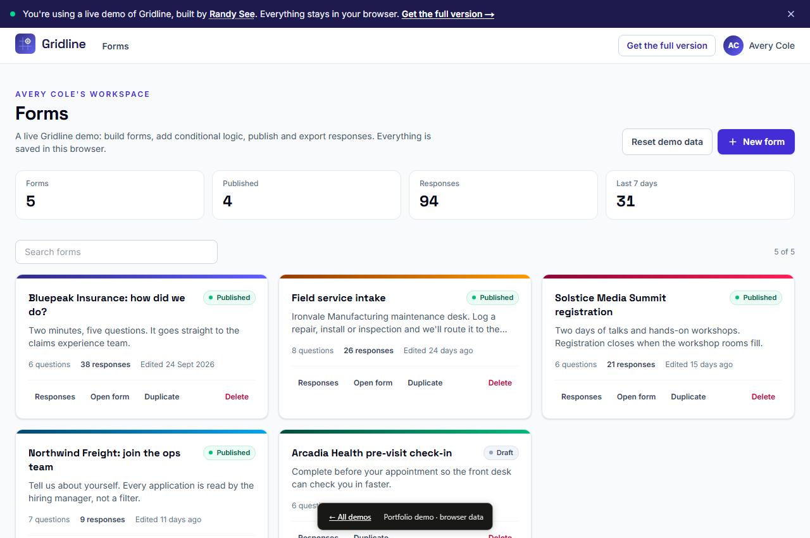Click Reset demo data
Screen dimensions: 810x538
coord(667,142)
